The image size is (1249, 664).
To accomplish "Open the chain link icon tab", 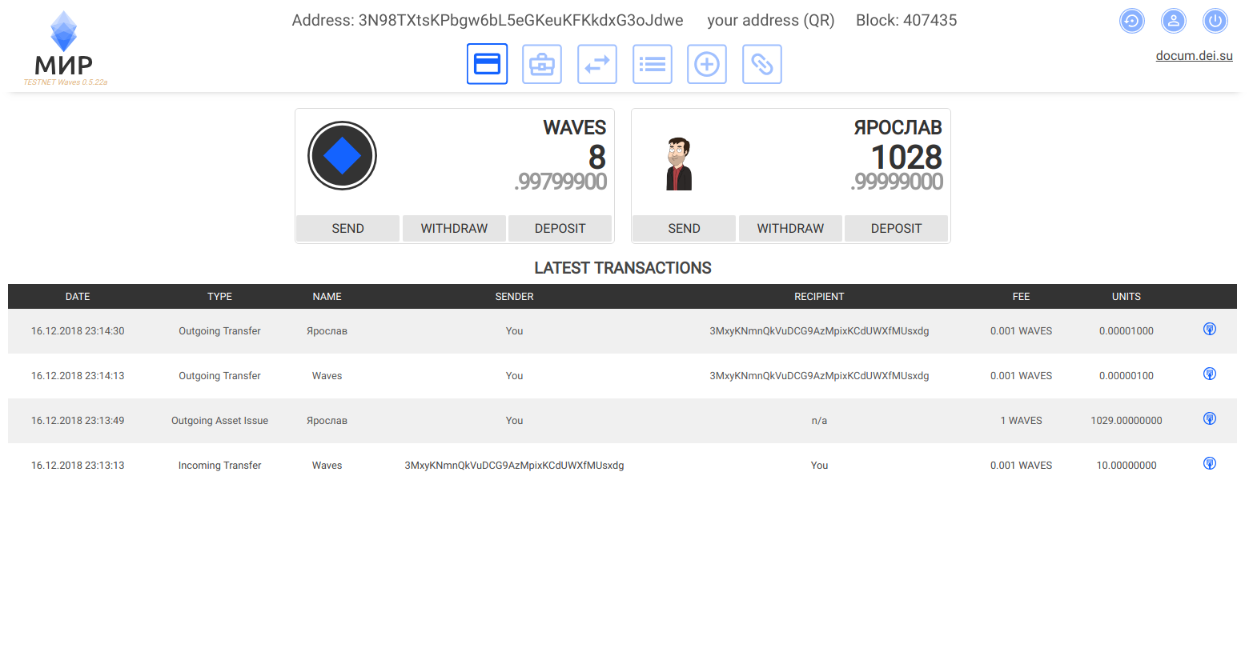I will (x=762, y=64).
